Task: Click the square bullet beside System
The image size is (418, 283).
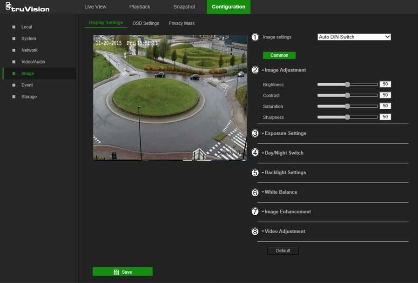Action: click(14, 39)
